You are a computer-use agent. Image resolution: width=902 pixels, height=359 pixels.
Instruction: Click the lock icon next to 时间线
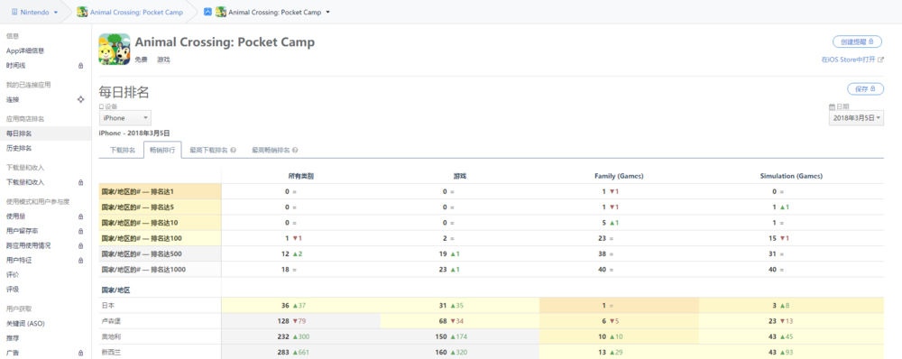[x=80, y=66]
